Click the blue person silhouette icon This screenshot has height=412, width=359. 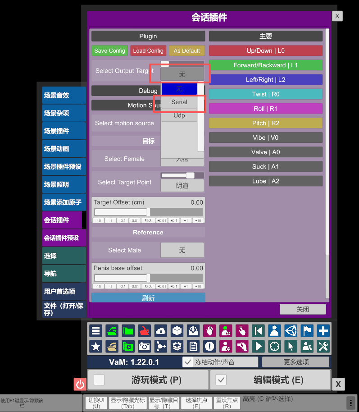[x=274, y=330]
